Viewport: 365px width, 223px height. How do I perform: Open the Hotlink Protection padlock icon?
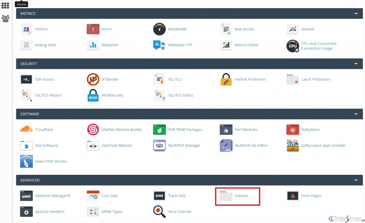click(x=226, y=79)
